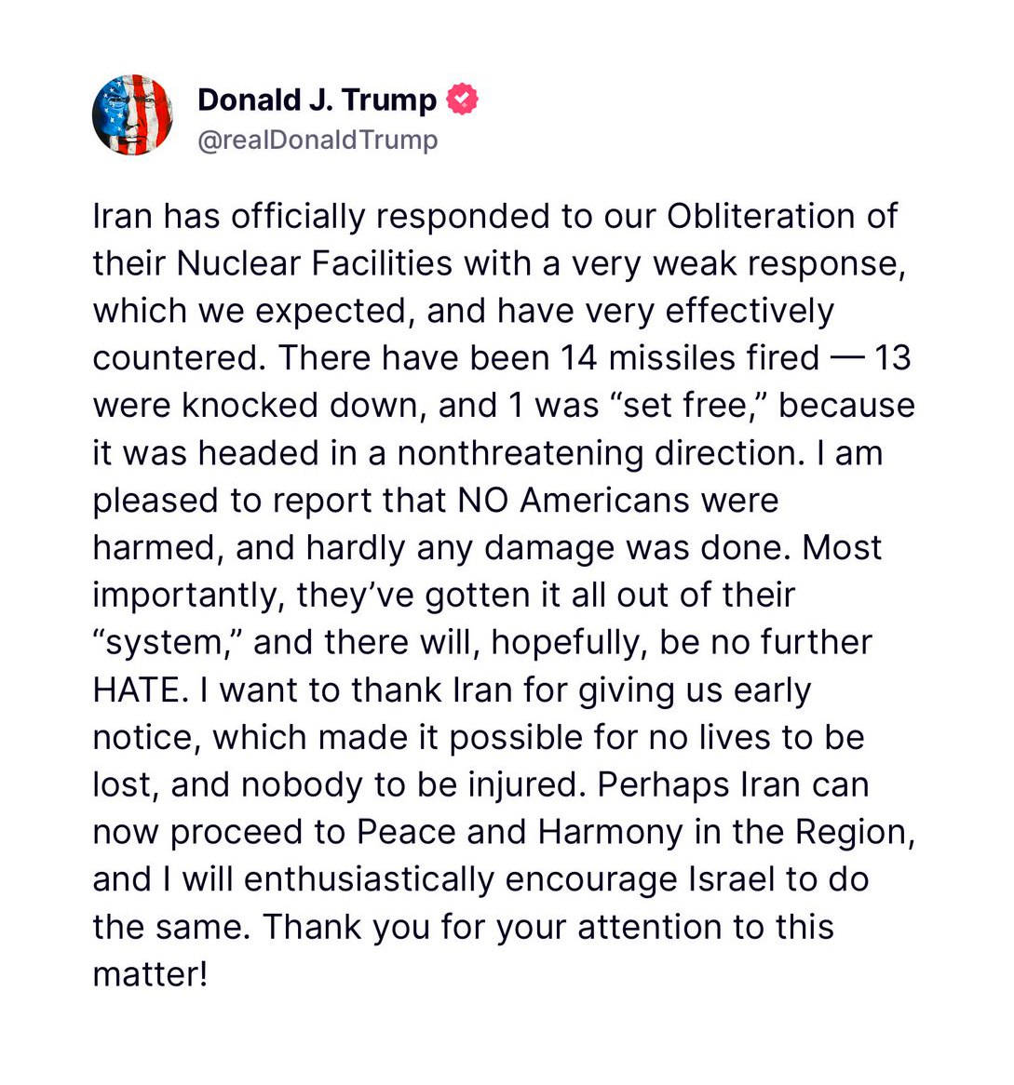Click the red verified badge icon
Viewport: 1014px width, 1085px height.
(463, 99)
